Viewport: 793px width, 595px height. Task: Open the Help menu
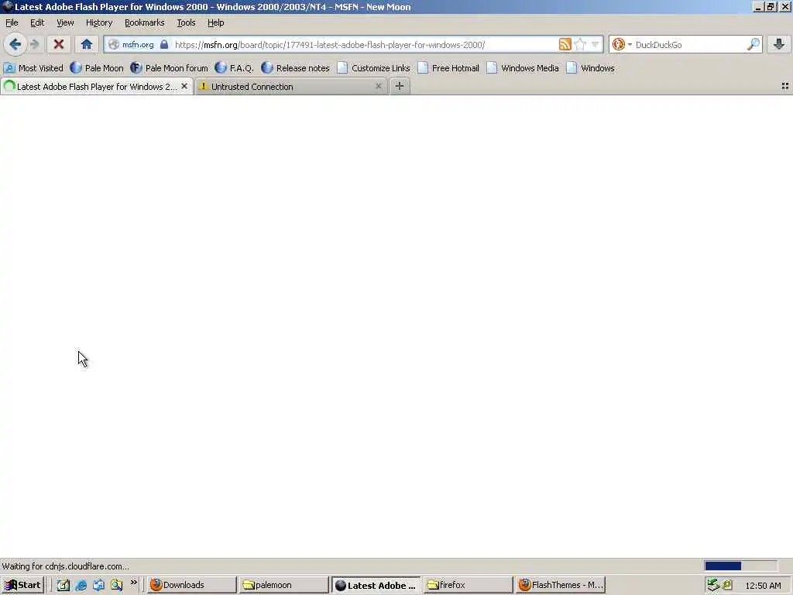pyautogui.click(x=215, y=22)
